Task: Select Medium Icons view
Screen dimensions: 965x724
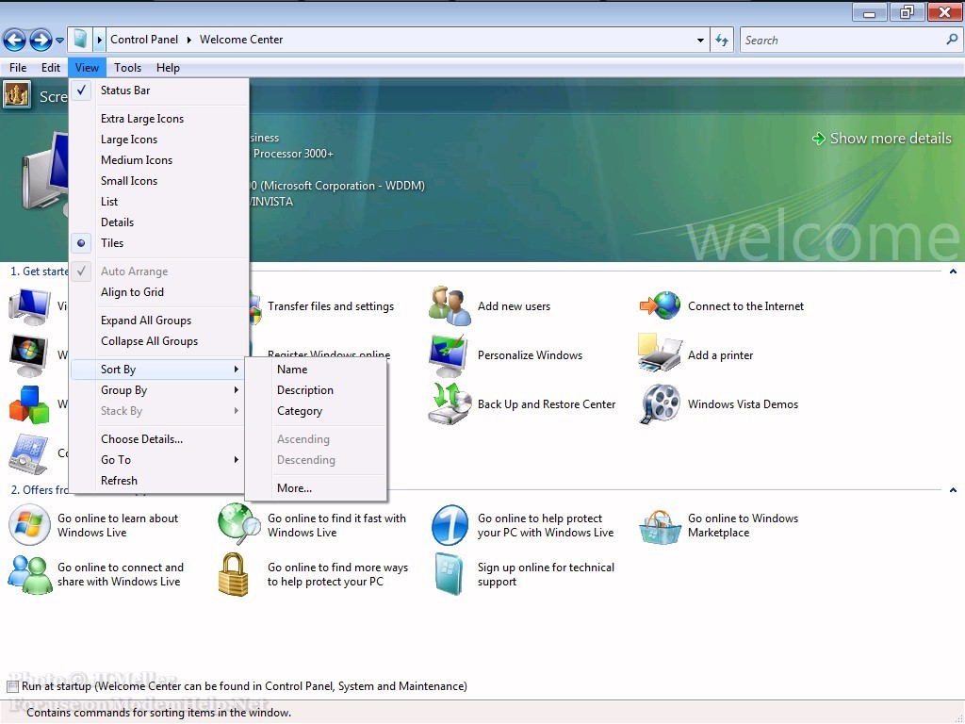Action: (159, 160)
